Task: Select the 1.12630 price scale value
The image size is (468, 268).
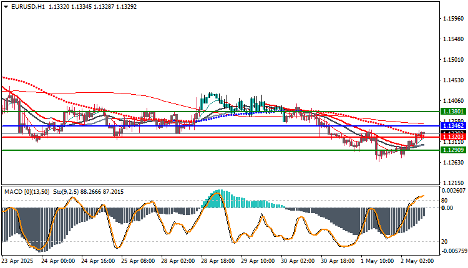Action: (x=454, y=163)
